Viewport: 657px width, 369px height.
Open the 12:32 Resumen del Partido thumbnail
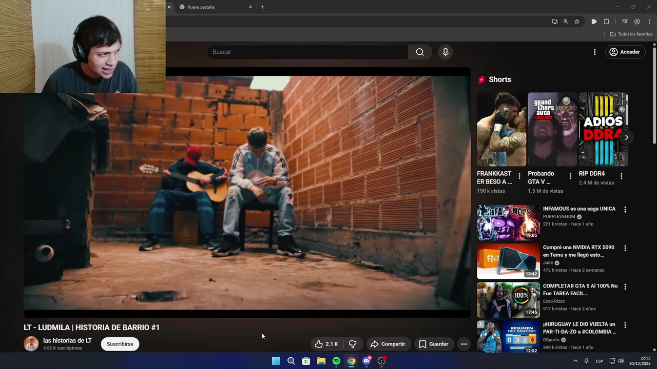pyautogui.click(x=508, y=337)
